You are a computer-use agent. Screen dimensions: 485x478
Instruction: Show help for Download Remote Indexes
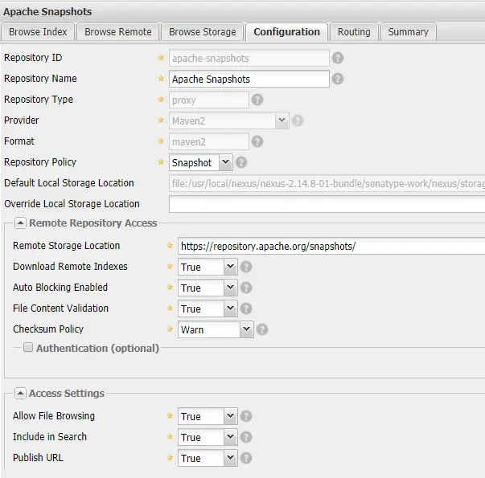[246, 267]
